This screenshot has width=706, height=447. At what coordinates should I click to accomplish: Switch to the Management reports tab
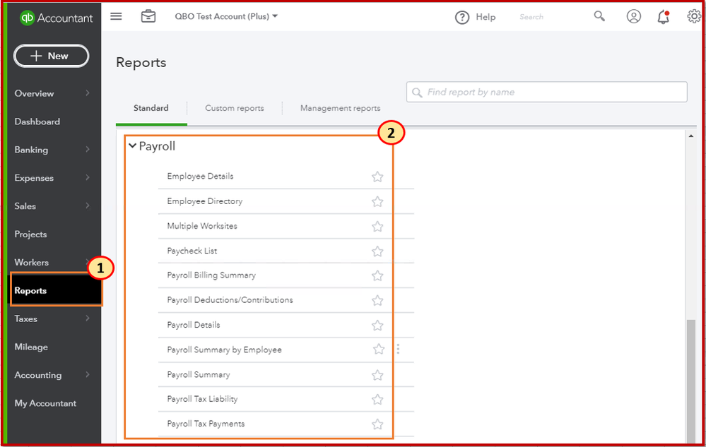click(340, 108)
